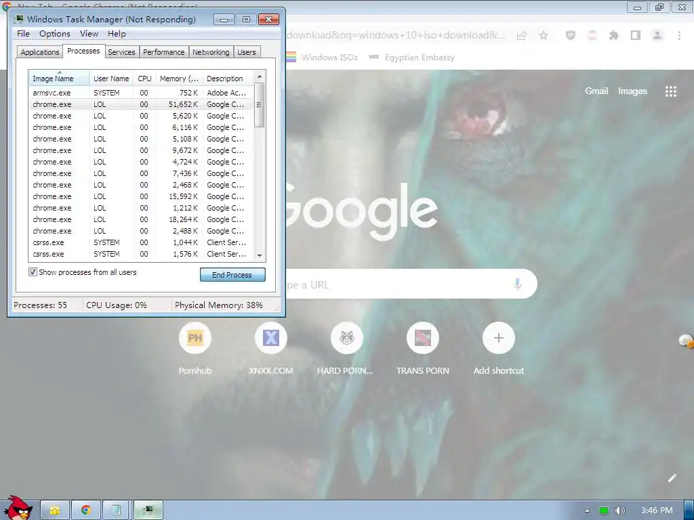Open the File menu in Task Manager

click(x=23, y=34)
